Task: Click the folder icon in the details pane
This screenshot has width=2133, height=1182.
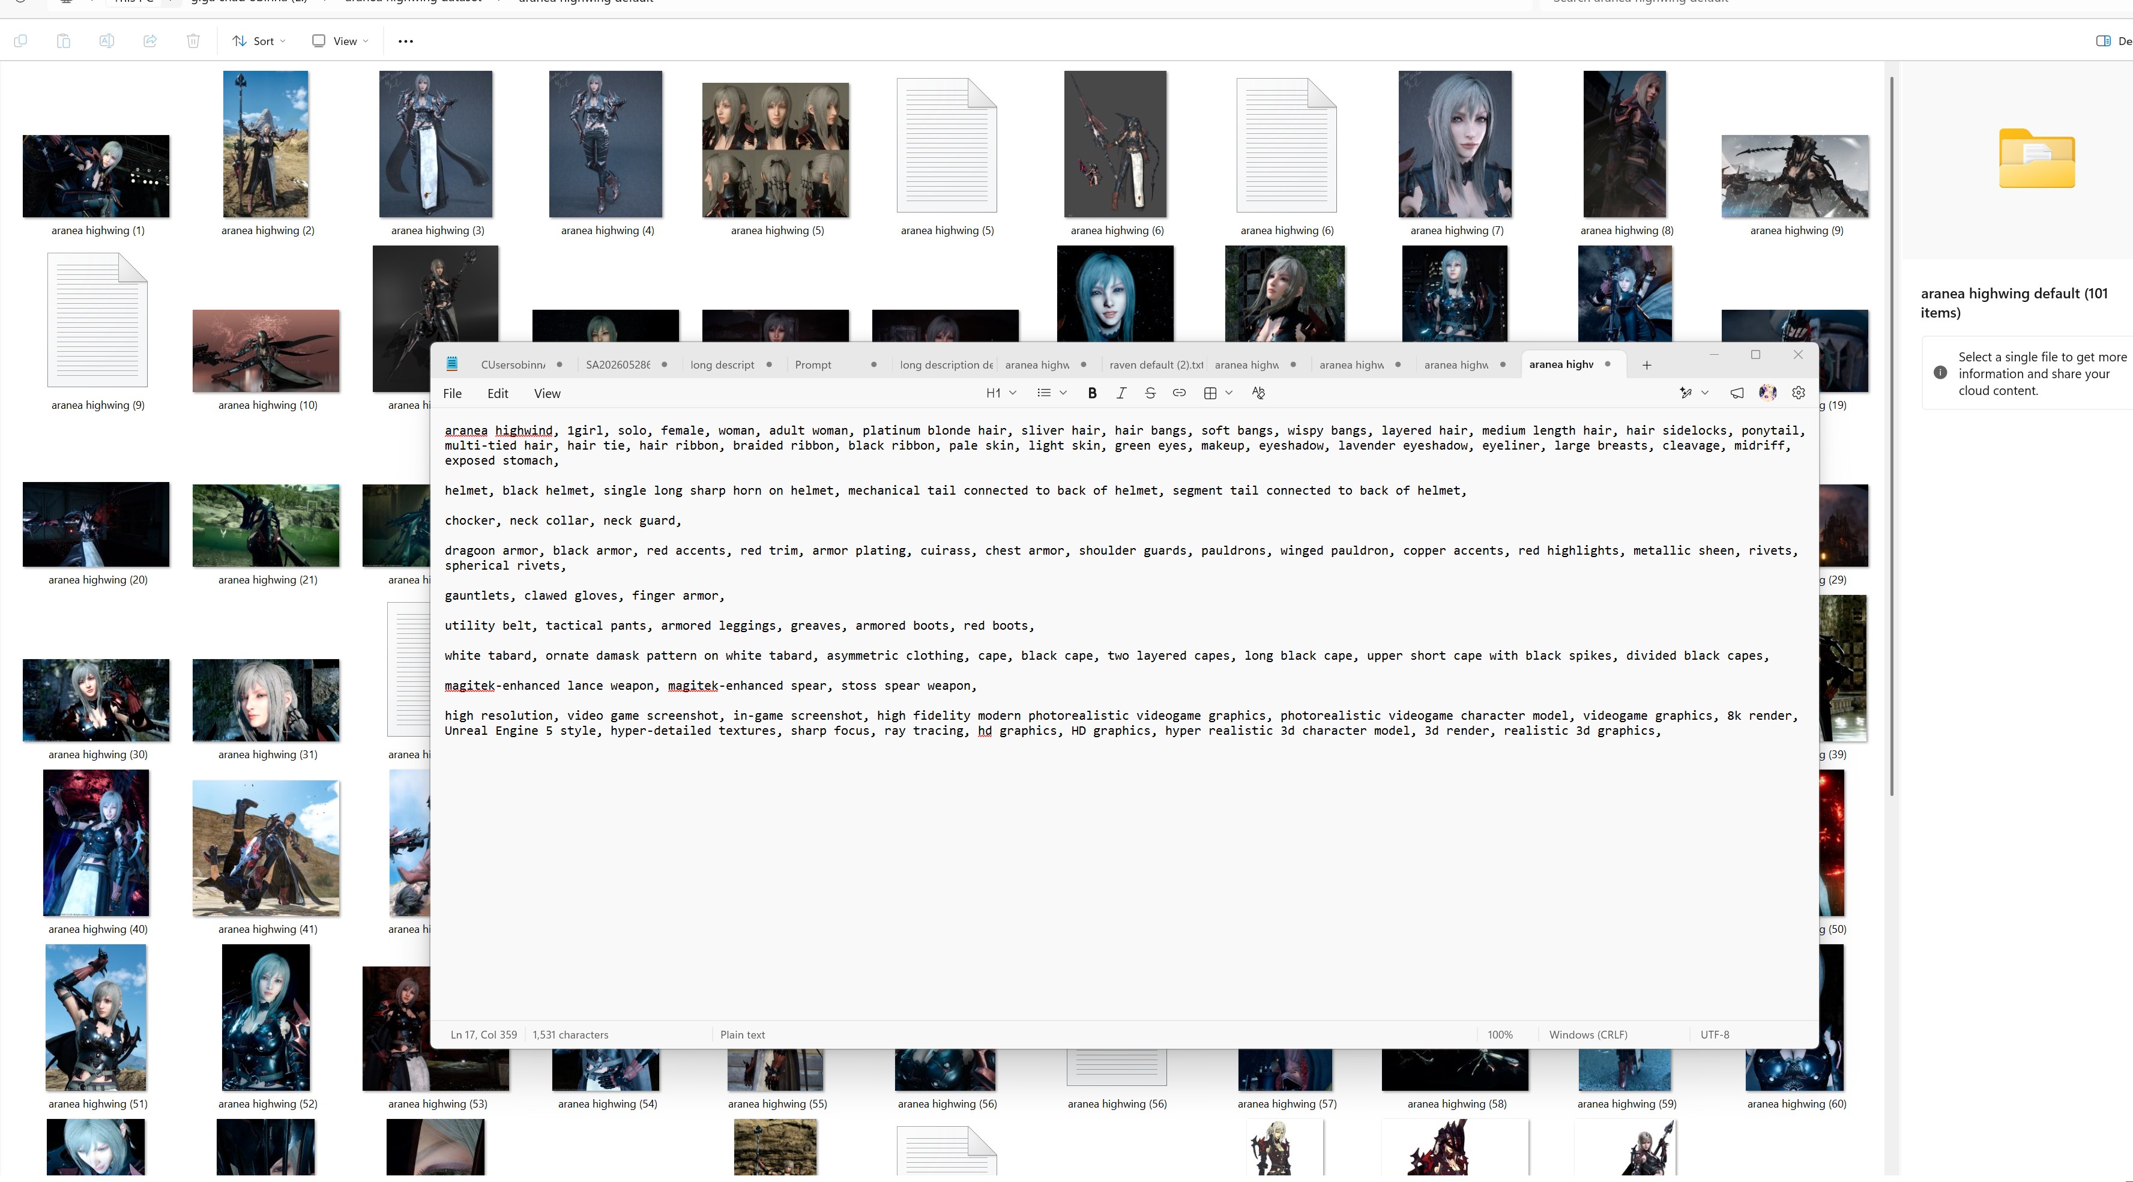Action: 2037,158
